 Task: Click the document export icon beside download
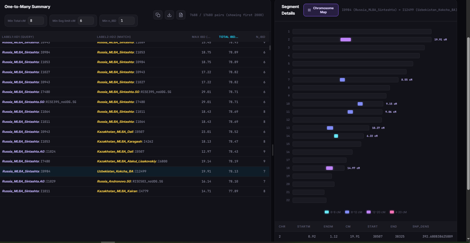tap(181, 15)
